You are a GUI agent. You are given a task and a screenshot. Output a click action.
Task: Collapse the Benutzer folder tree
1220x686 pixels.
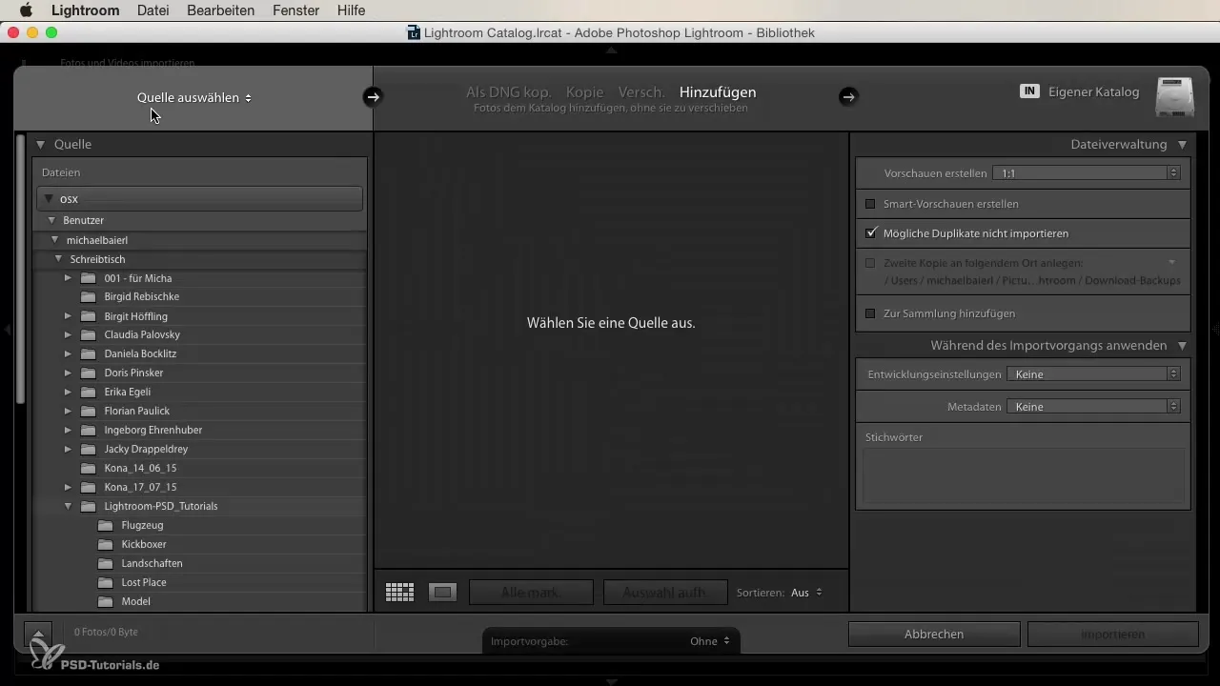tap(51, 220)
